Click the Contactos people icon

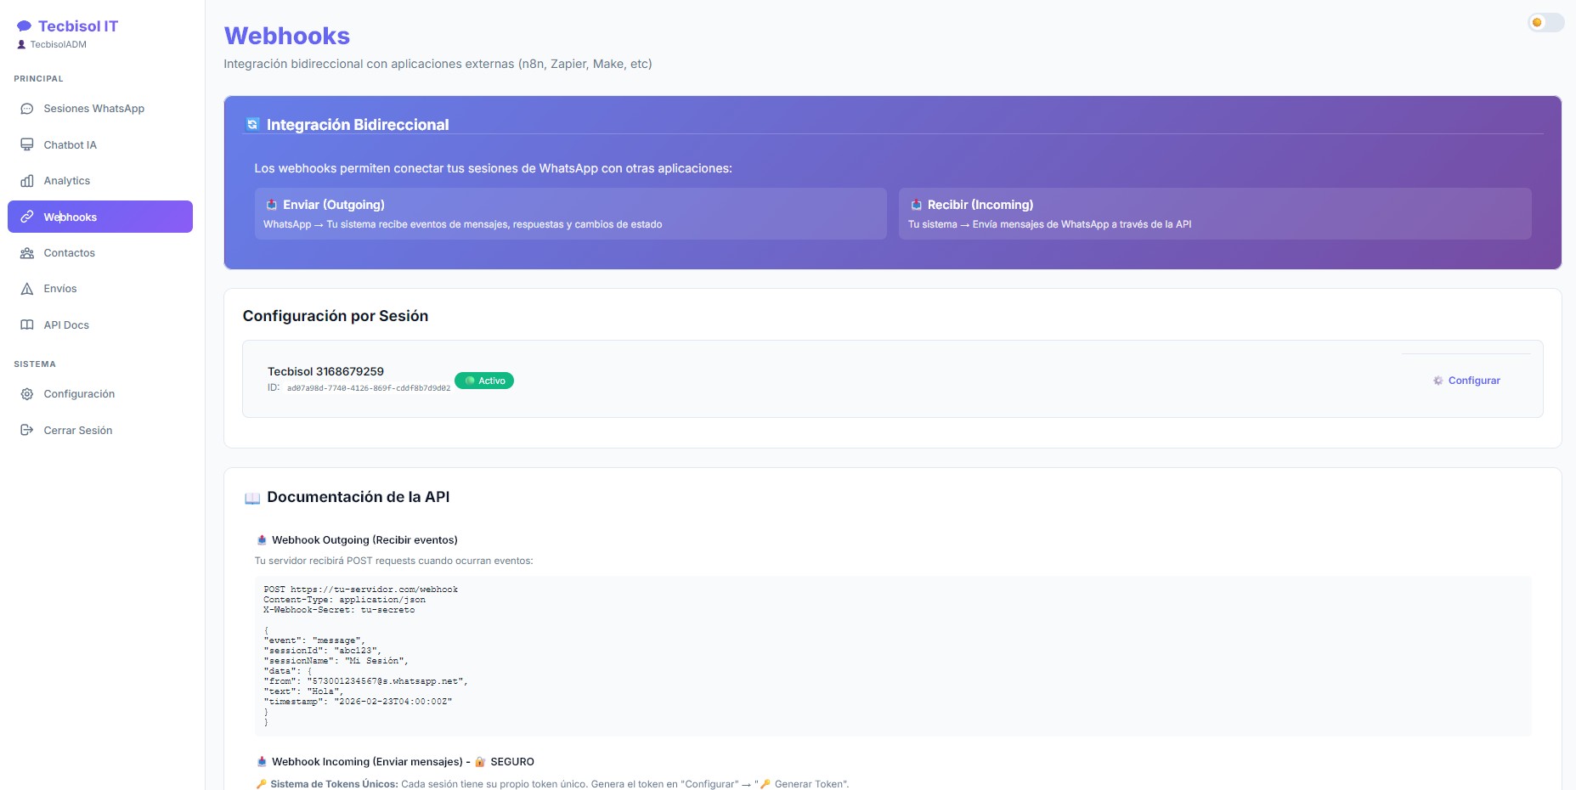27,253
